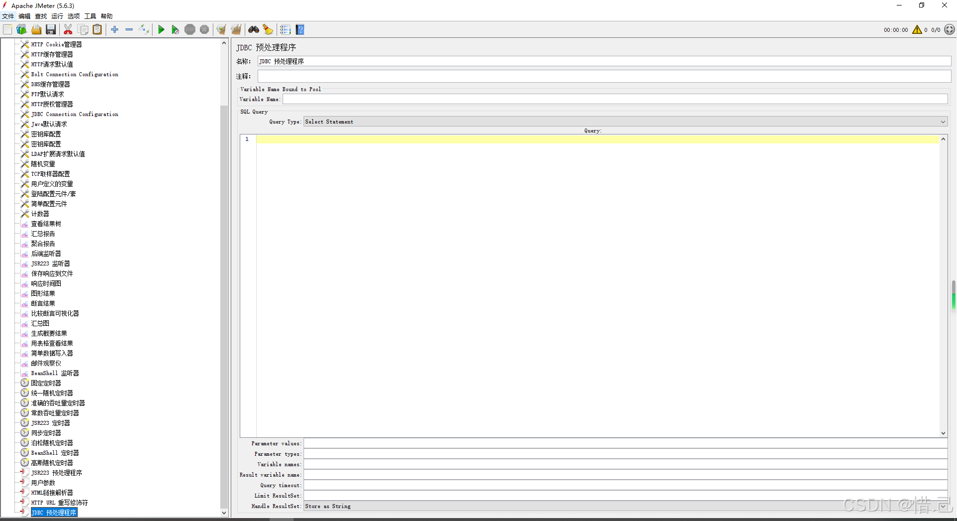
Task: Click the Reset Search yellow broom icon
Action: [x=268, y=30]
